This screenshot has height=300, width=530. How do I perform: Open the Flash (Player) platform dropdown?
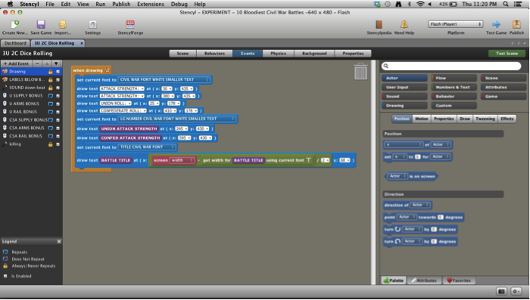point(455,24)
